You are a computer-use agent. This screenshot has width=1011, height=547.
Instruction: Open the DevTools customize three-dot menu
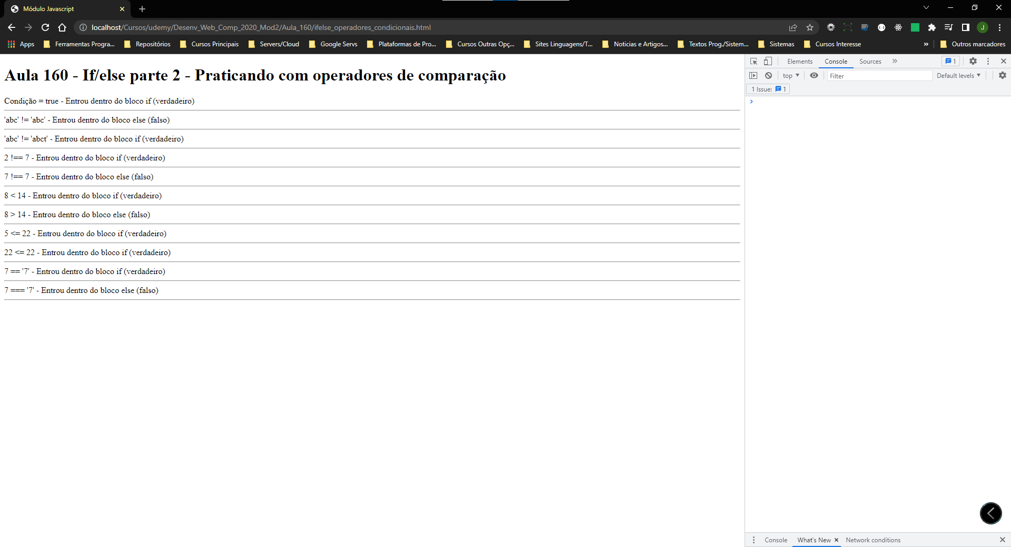[988, 61]
